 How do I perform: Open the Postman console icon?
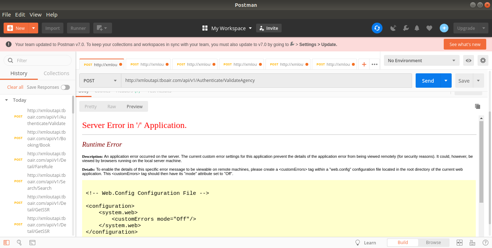(x=32, y=243)
